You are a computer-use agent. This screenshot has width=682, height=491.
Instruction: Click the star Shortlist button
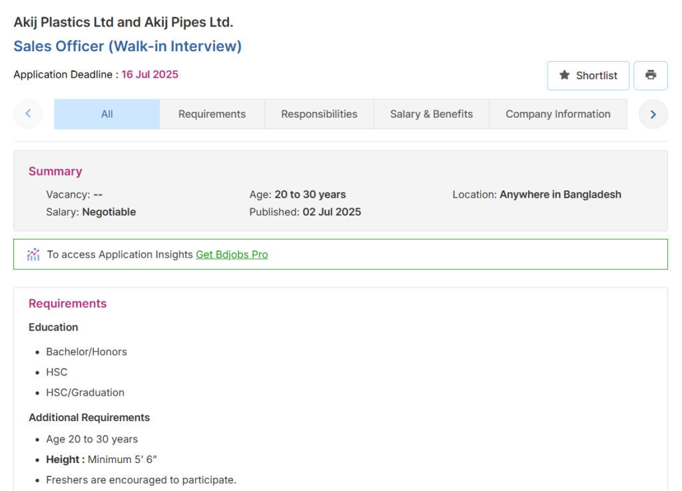click(x=588, y=76)
